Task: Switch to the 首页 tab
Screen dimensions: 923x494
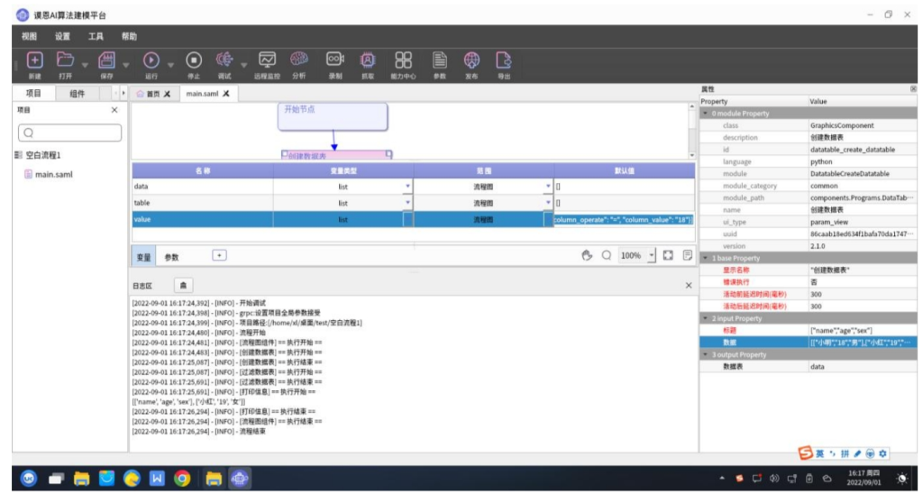Action: point(153,95)
